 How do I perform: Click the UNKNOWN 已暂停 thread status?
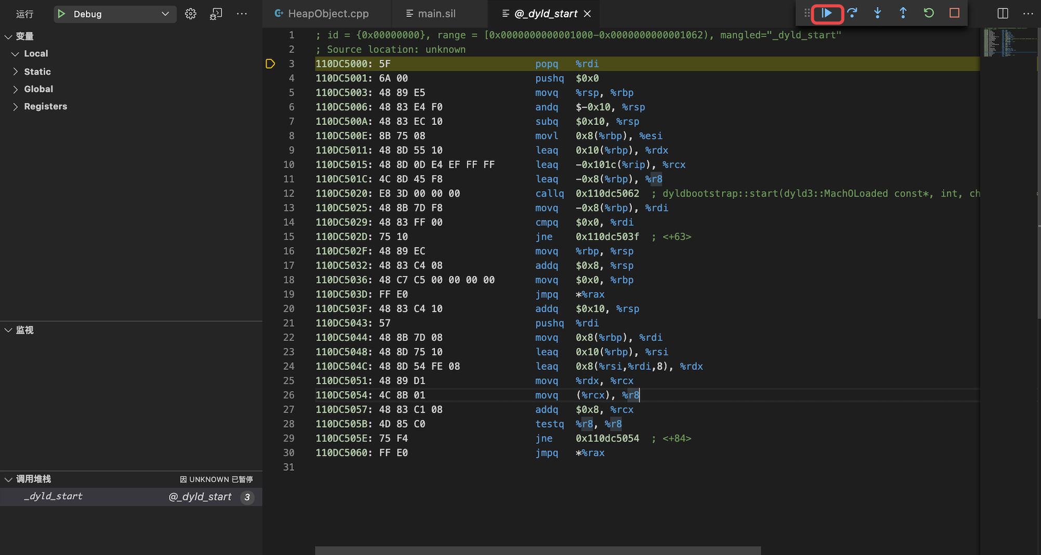tap(216, 480)
